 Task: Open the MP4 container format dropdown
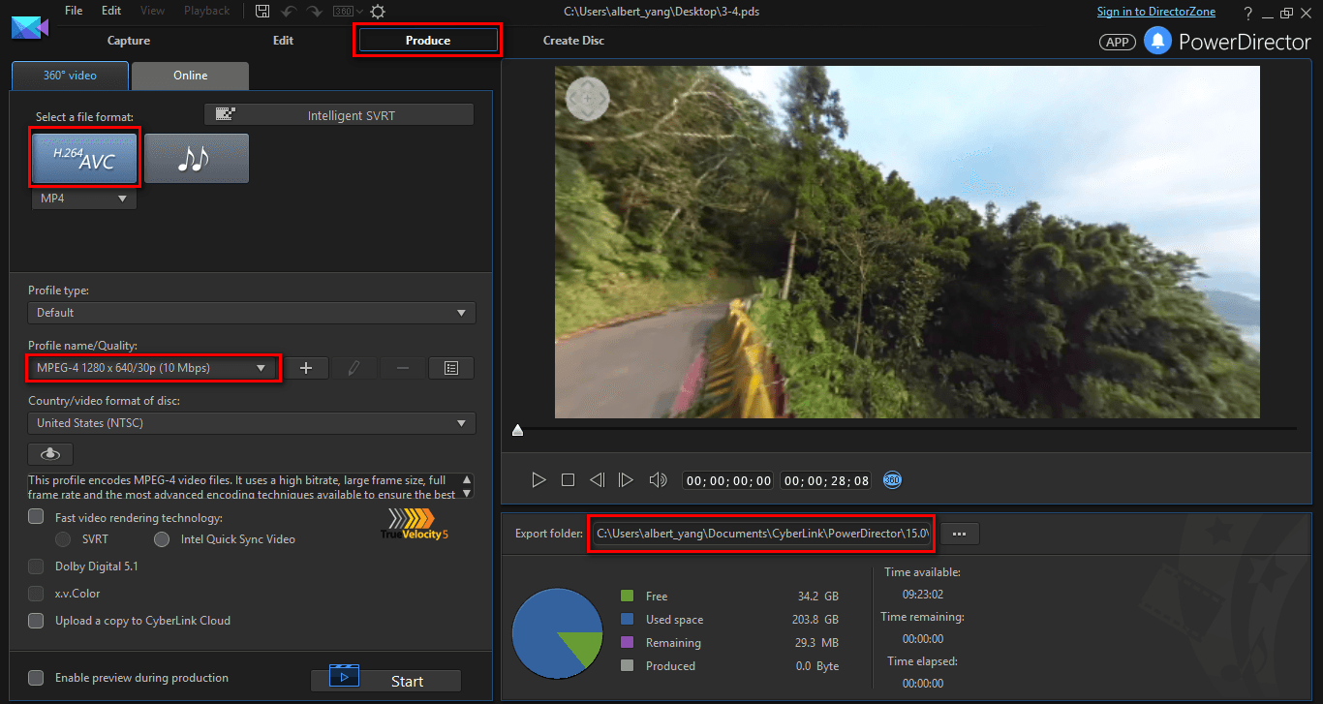[x=84, y=199]
